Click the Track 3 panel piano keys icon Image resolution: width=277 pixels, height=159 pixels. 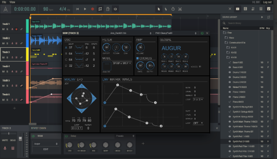[13, 148]
